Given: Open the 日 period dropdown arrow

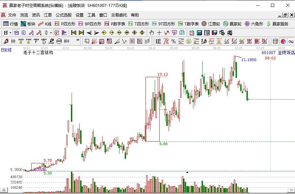Looking at the screenshot, I should 10,33.
